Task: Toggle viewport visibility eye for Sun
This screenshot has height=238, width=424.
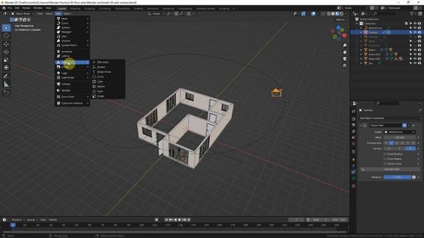Action: [x=415, y=63]
